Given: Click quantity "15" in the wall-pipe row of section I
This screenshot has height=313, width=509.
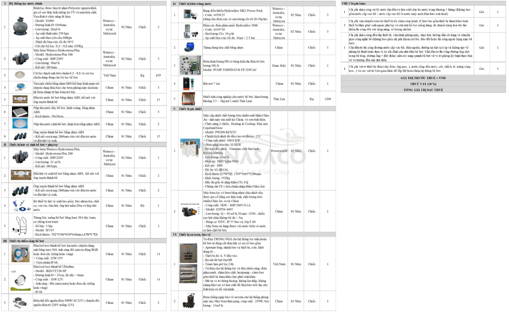Looking at the screenshot, I should (158, 136).
